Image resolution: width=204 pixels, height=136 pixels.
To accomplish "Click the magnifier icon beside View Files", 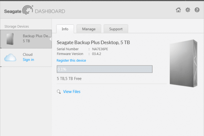I will pos(59,92).
